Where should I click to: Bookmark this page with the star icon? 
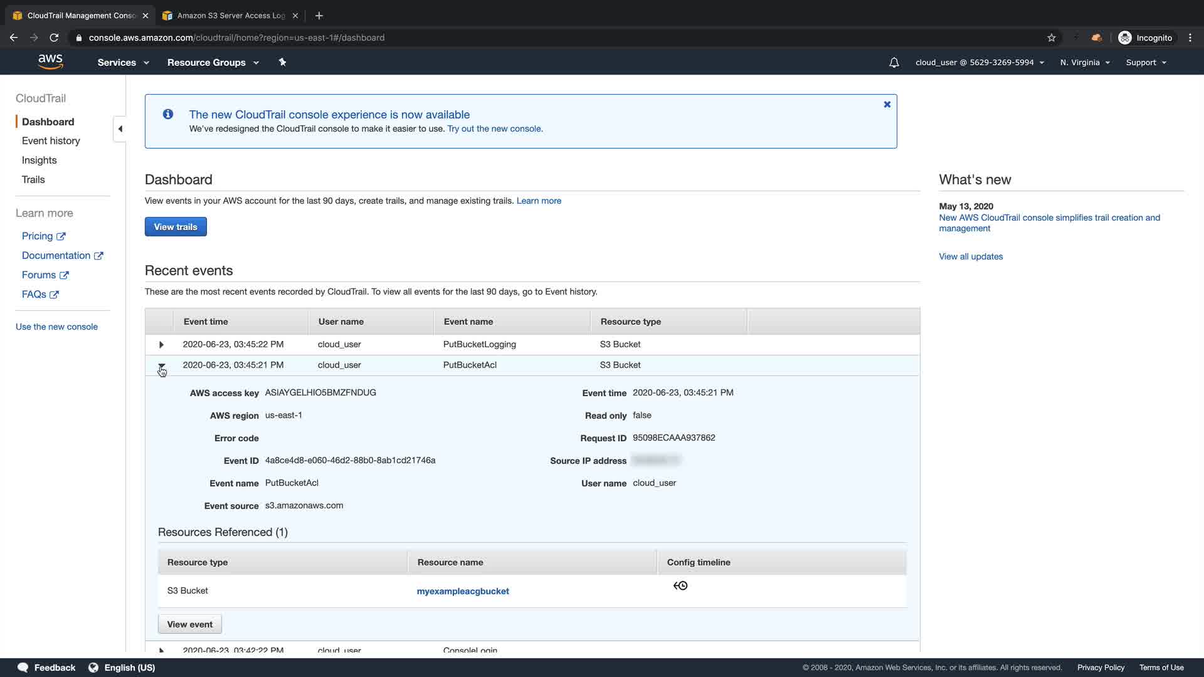pyautogui.click(x=1051, y=38)
